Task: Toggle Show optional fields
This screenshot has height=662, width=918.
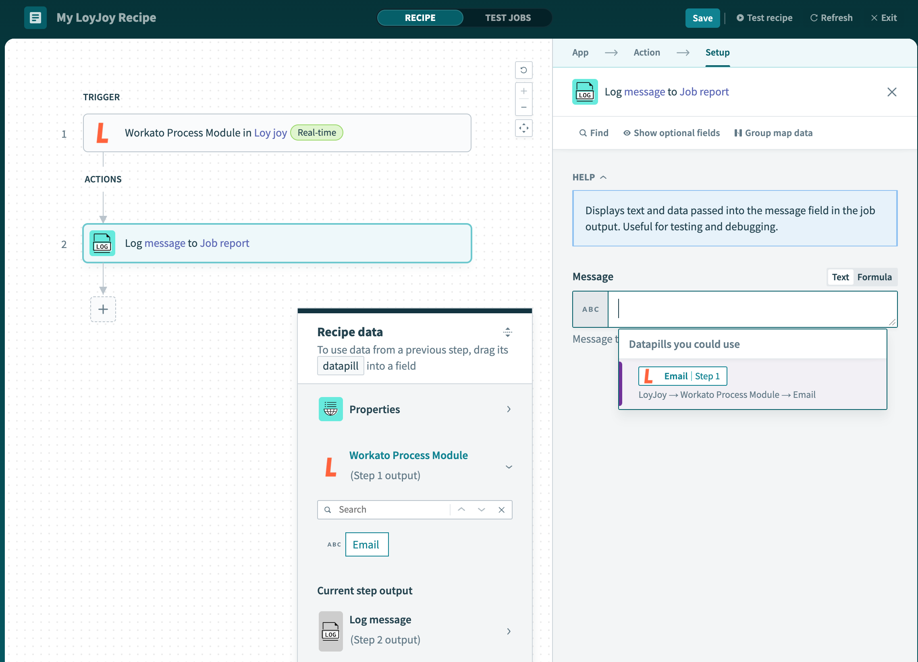Action: coord(671,133)
